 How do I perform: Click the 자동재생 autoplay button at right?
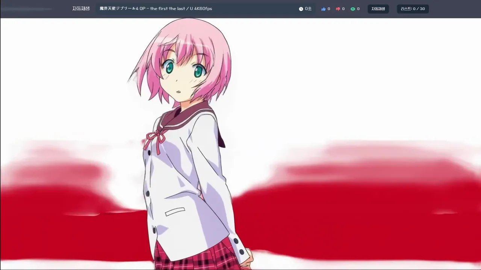pyautogui.click(x=378, y=9)
